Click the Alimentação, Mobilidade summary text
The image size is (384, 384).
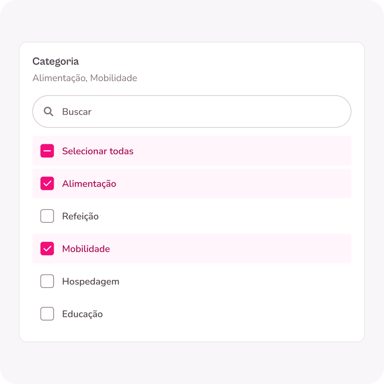(x=84, y=78)
